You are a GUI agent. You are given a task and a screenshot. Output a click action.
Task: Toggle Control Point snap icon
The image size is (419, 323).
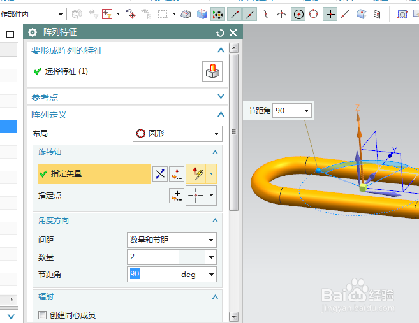[x=266, y=14]
